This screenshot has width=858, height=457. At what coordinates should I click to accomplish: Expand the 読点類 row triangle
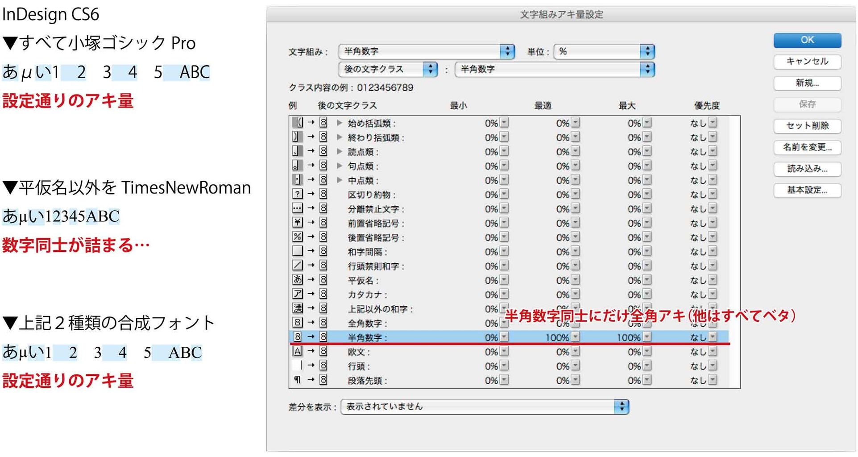pyautogui.click(x=340, y=151)
